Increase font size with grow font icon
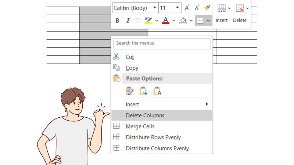 [187, 8]
